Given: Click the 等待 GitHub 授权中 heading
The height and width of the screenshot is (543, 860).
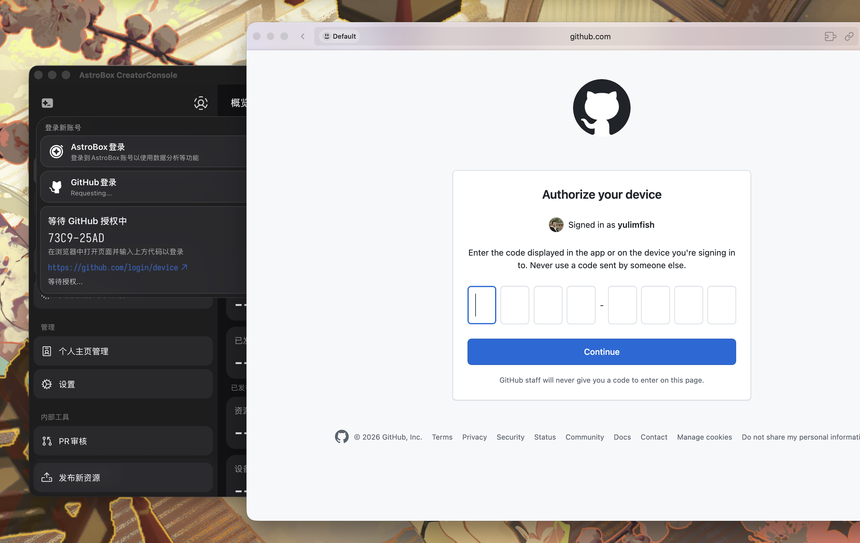Looking at the screenshot, I should 88,221.
